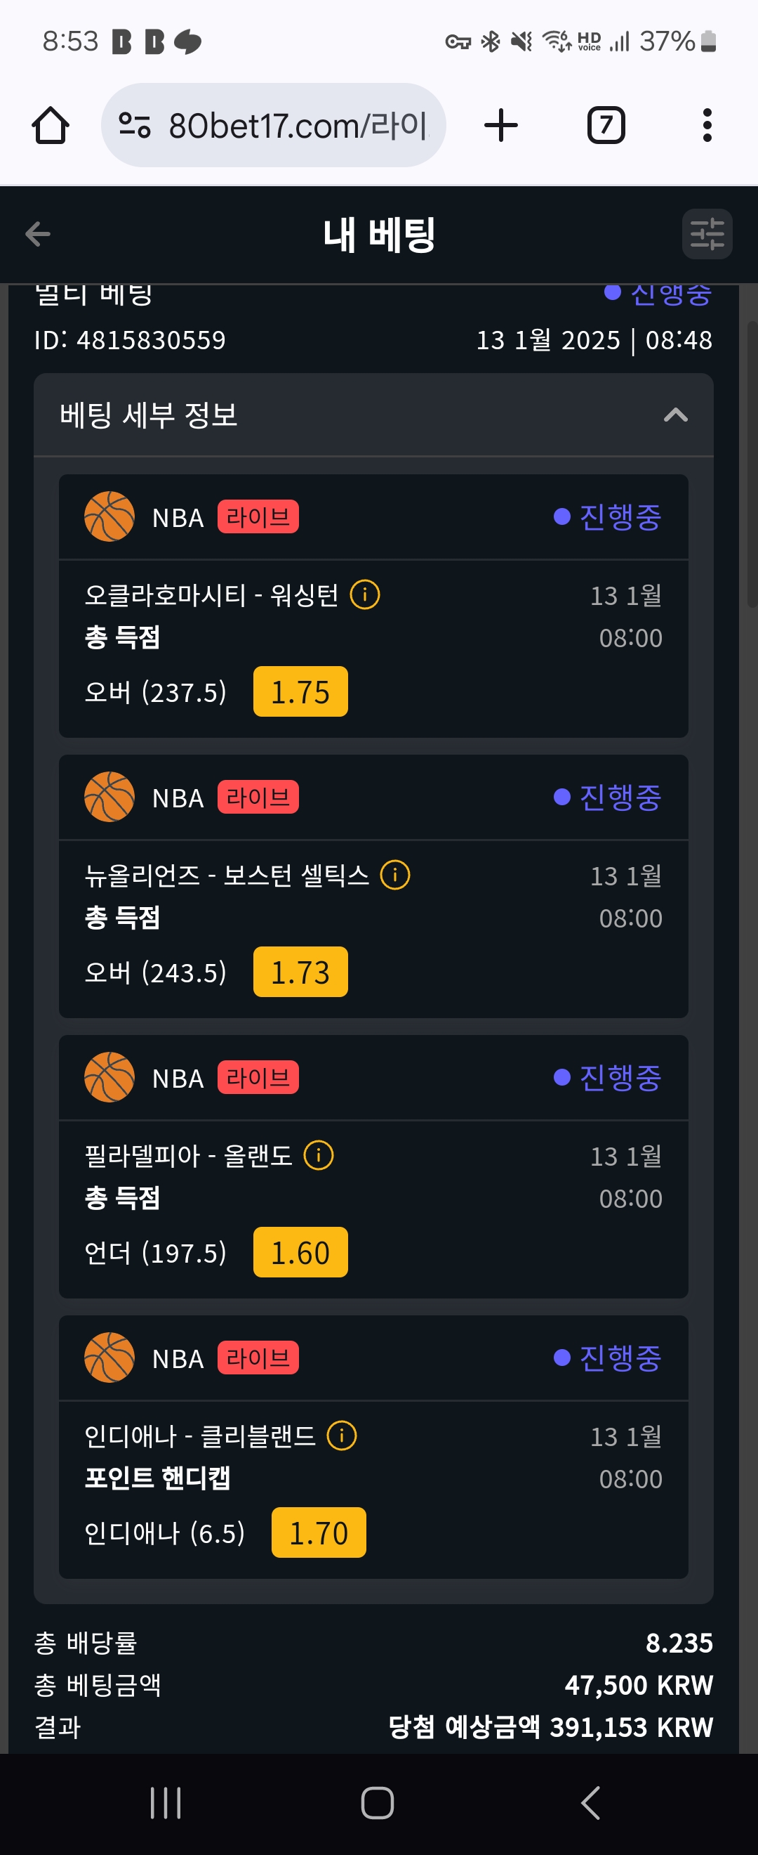Show info for 필라델피아 - 올랜도 match
The height and width of the screenshot is (1855, 758).
[x=319, y=1156]
